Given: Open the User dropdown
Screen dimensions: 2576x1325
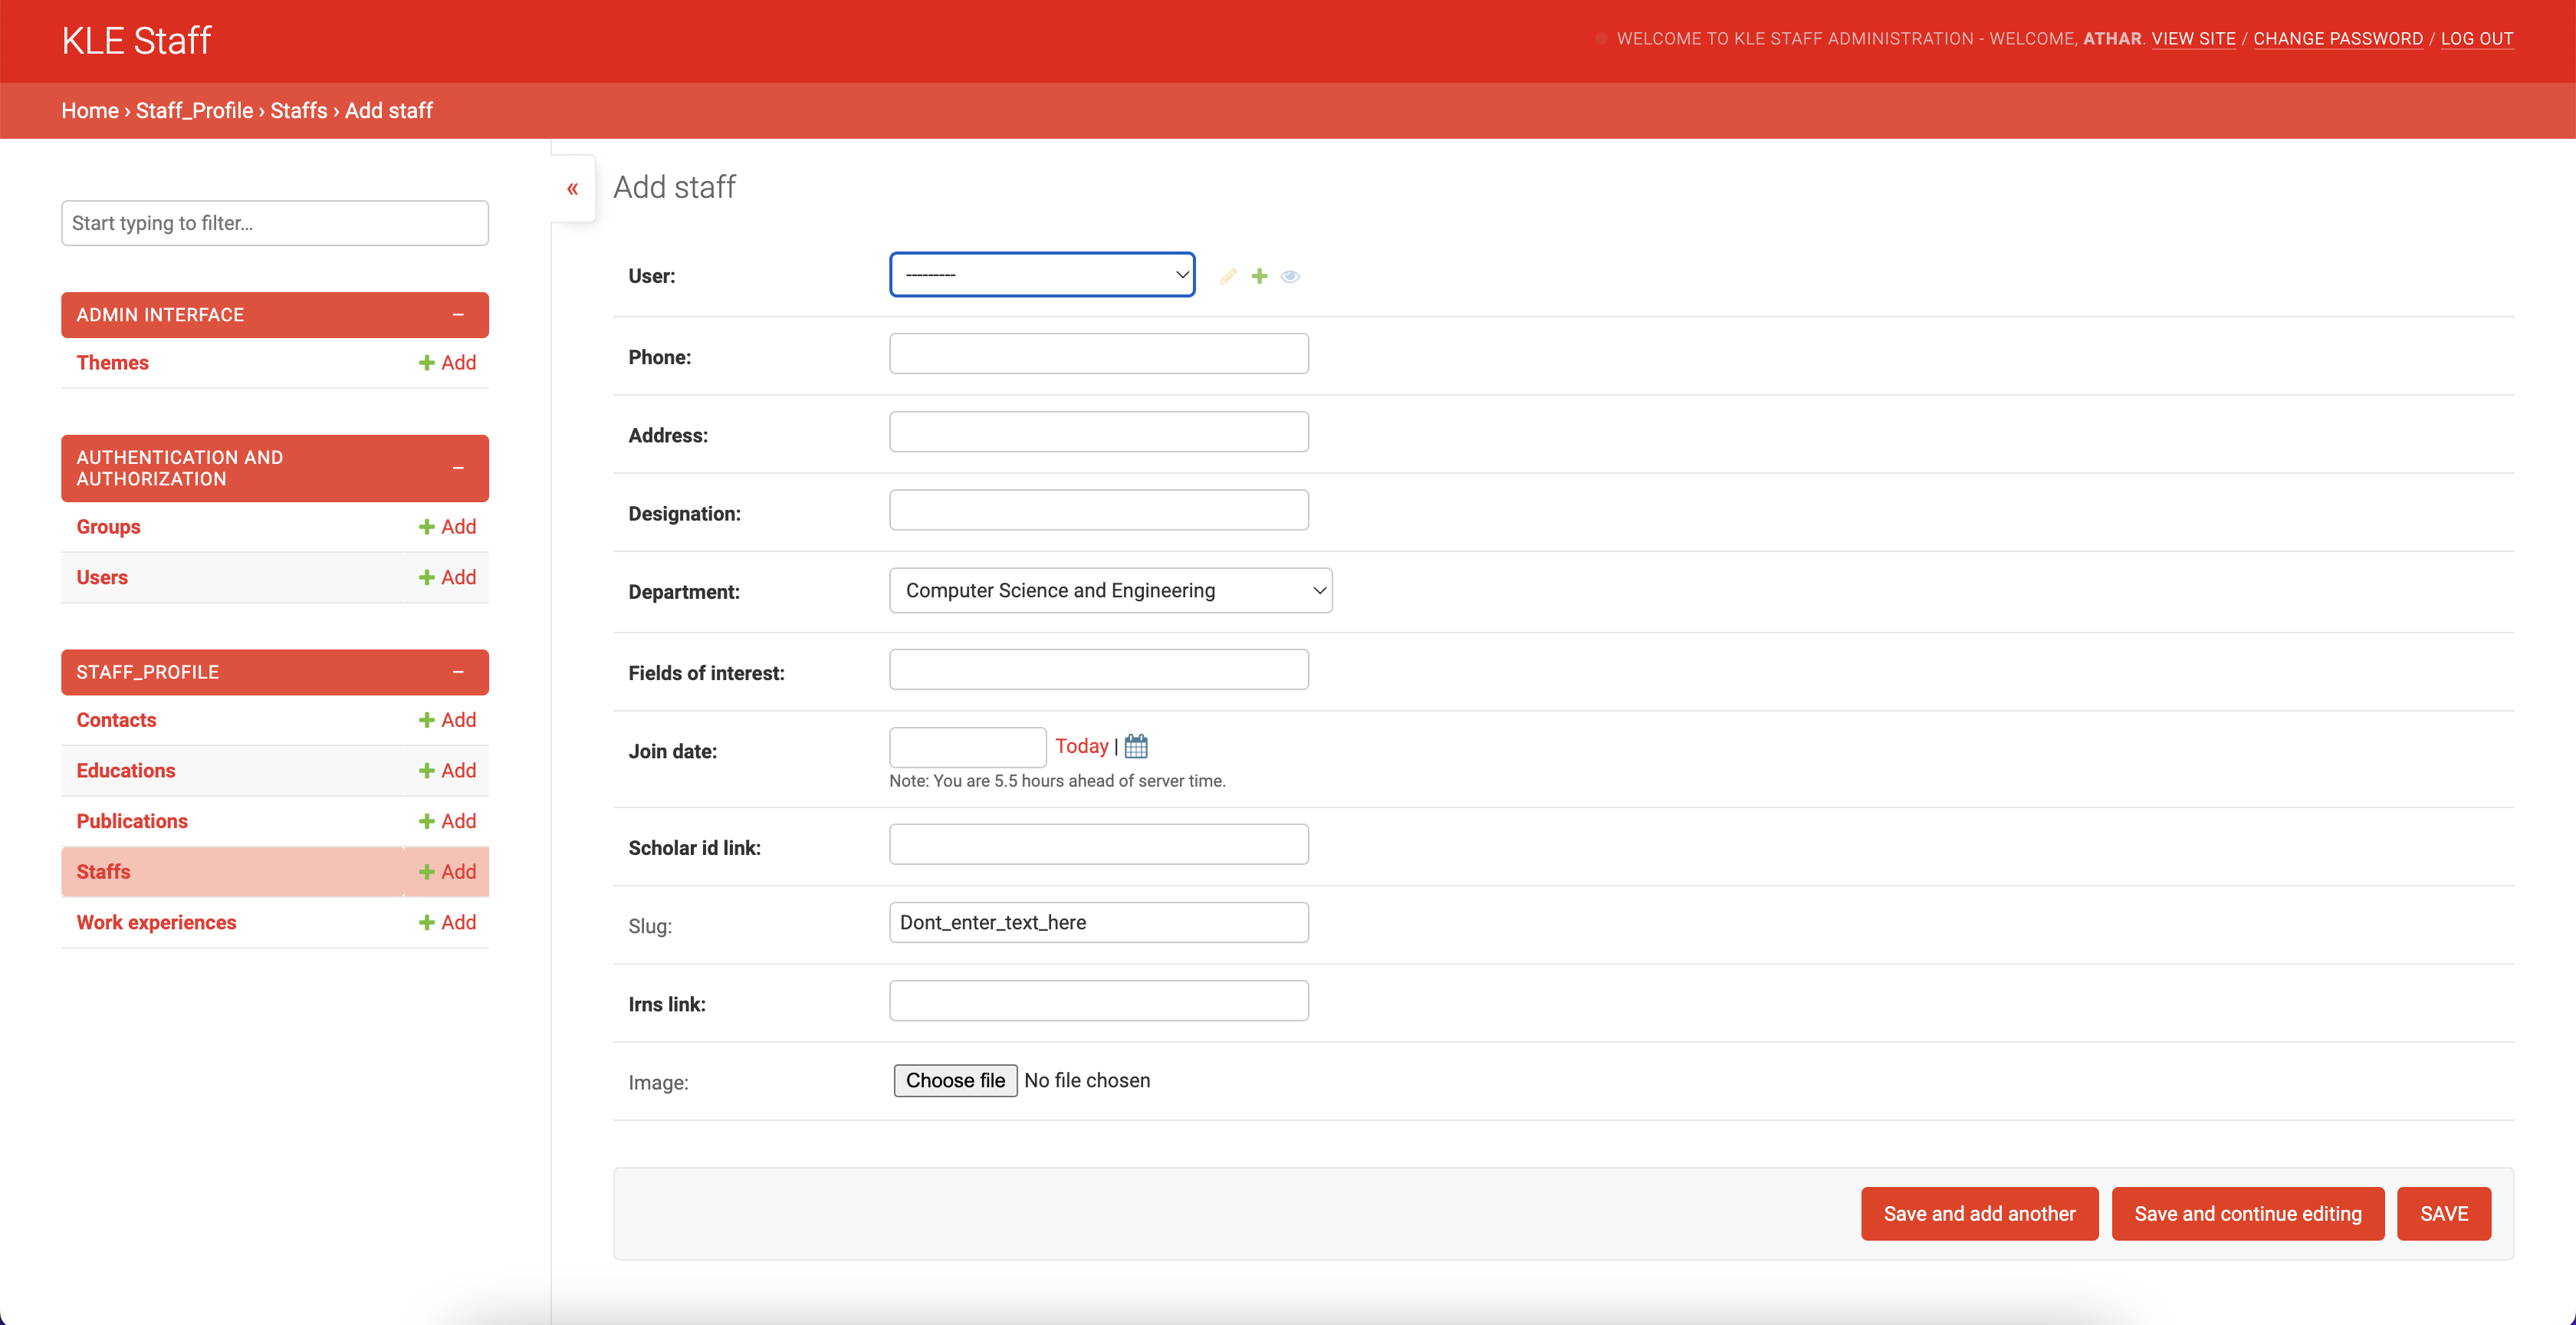Looking at the screenshot, I should click(x=1041, y=274).
